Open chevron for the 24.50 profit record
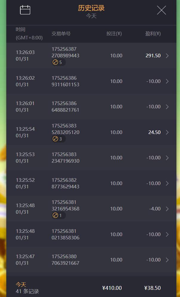Viewport: 180px width, 297px height. pyautogui.click(x=167, y=132)
